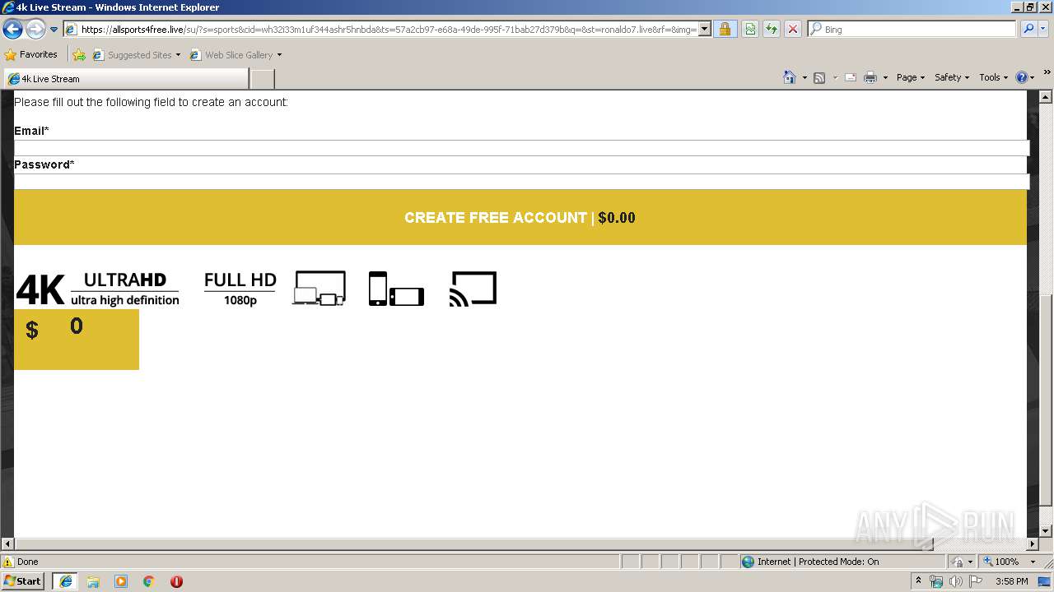The image size is (1054, 592).
Task: Click the search magnifier button
Action: (x=1028, y=30)
